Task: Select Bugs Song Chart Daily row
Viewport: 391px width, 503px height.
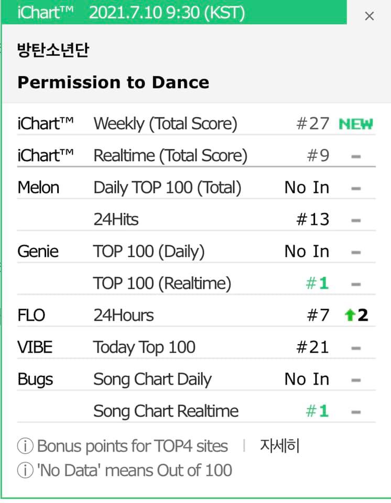Action: tap(152, 379)
